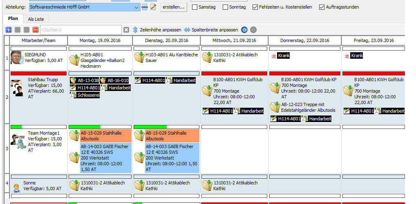
Task: Enable the Sonntag checkbox
Action: [x=225, y=7]
